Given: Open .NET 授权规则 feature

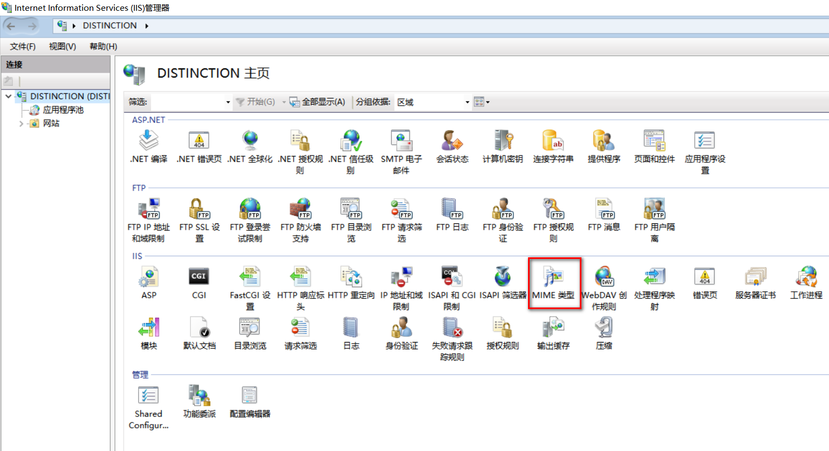Looking at the screenshot, I should pos(300,152).
